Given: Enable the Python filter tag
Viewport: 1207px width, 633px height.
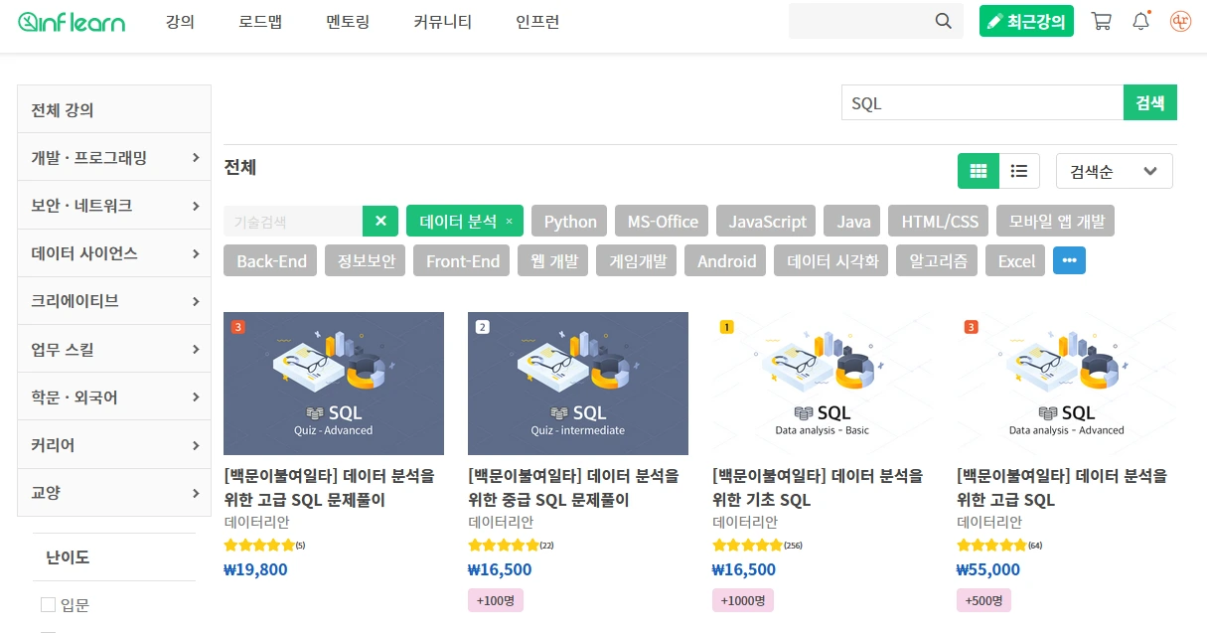Looking at the screenshot, I should [x=568, y=220].
